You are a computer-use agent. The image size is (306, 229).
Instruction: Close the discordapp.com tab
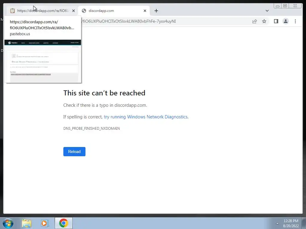(x=145, y=11)
